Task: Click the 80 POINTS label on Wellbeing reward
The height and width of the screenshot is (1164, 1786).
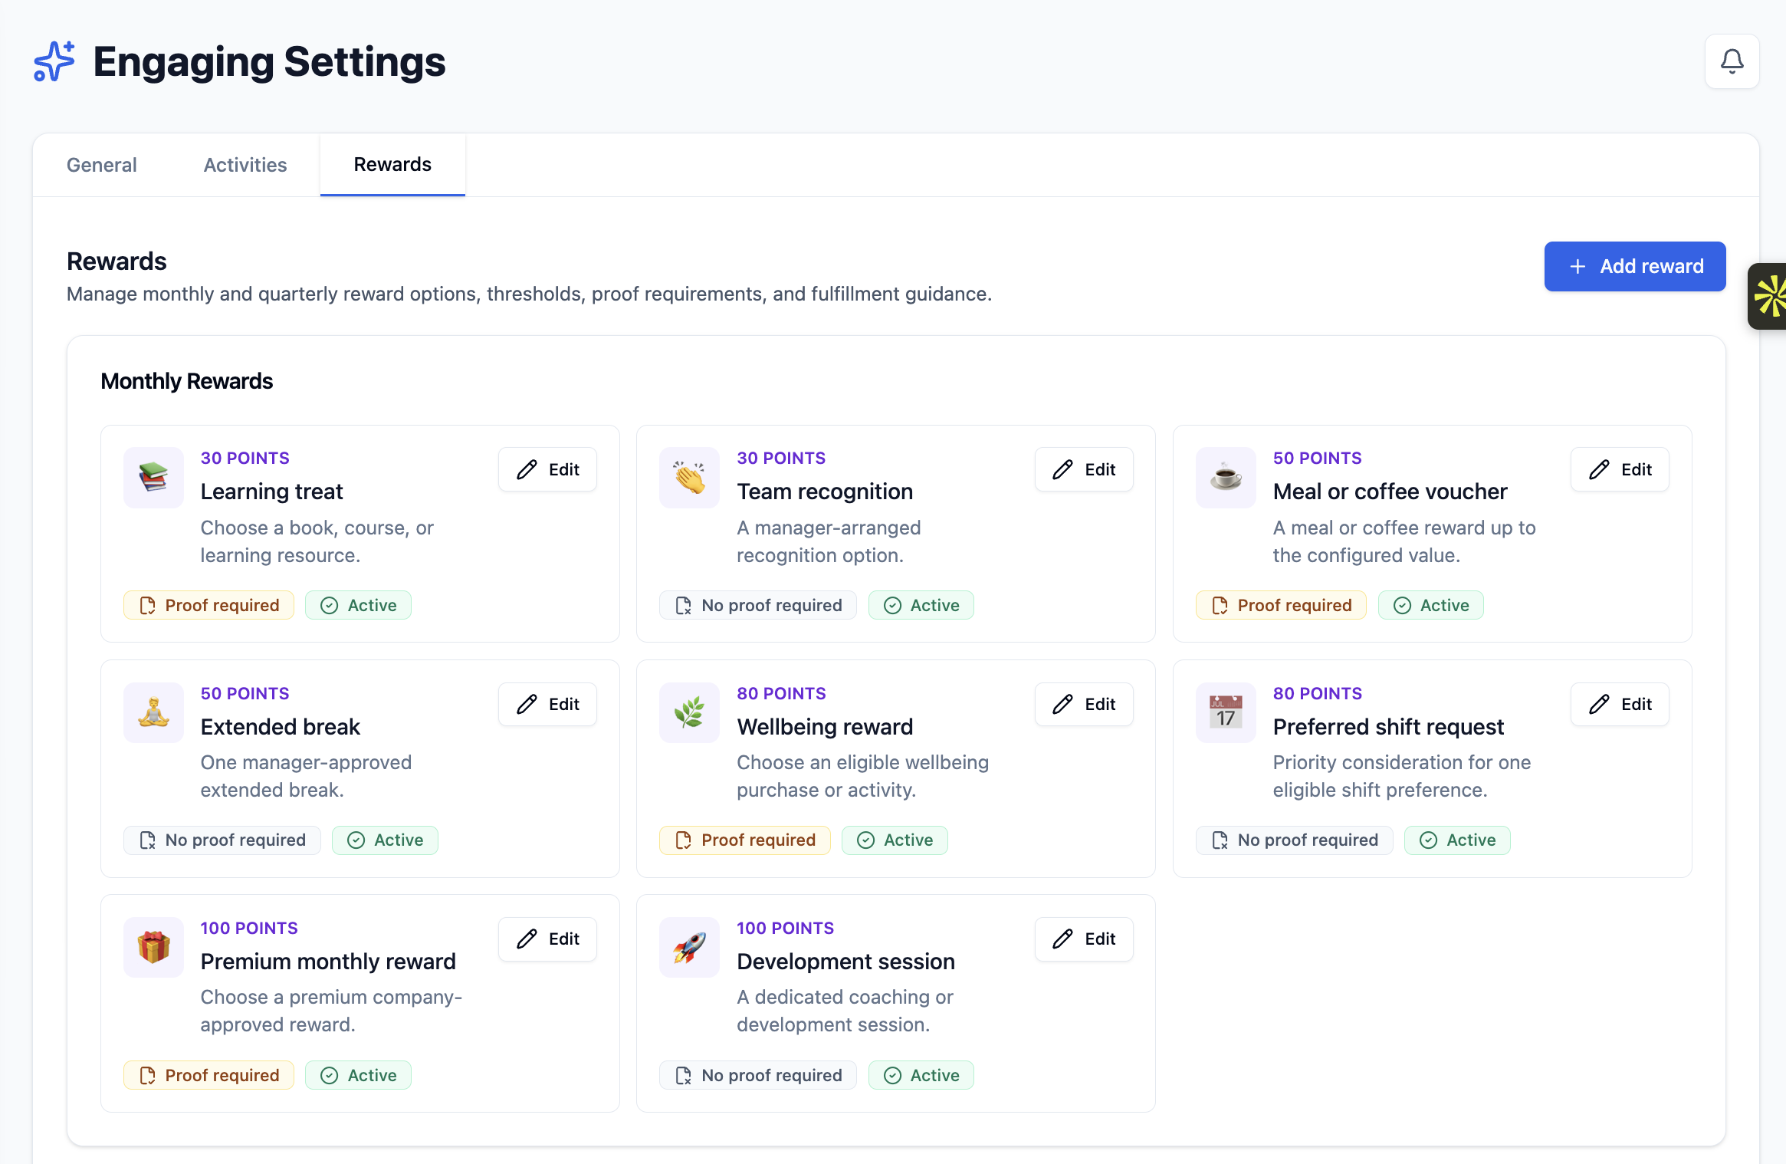Action: tap(781, 693)
